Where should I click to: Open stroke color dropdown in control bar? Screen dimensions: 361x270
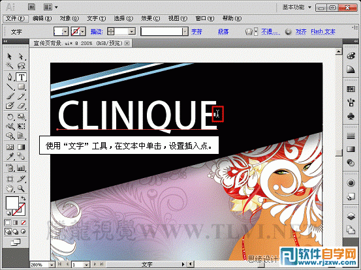(83, 31)
